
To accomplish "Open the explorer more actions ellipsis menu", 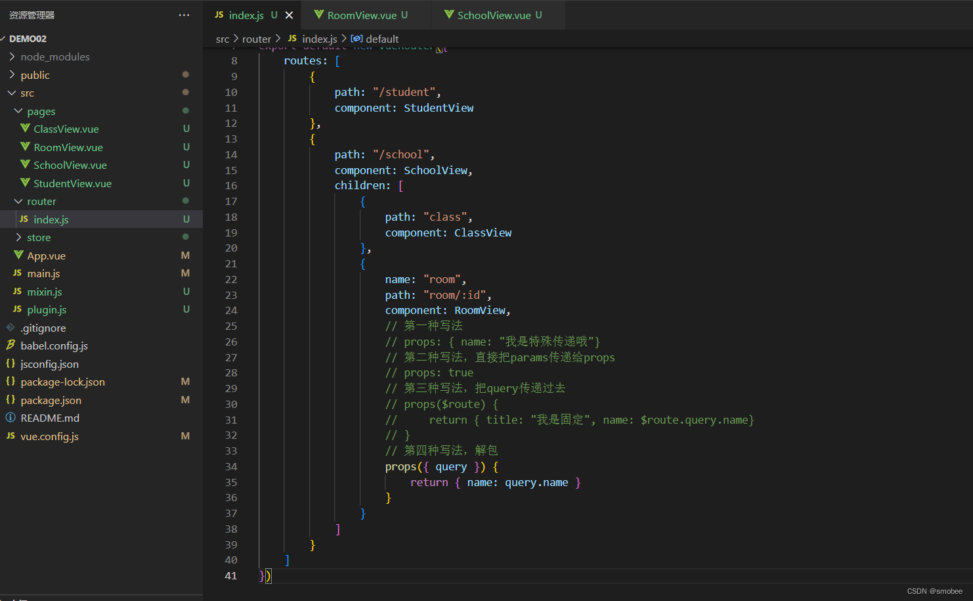I will (184, 15).
